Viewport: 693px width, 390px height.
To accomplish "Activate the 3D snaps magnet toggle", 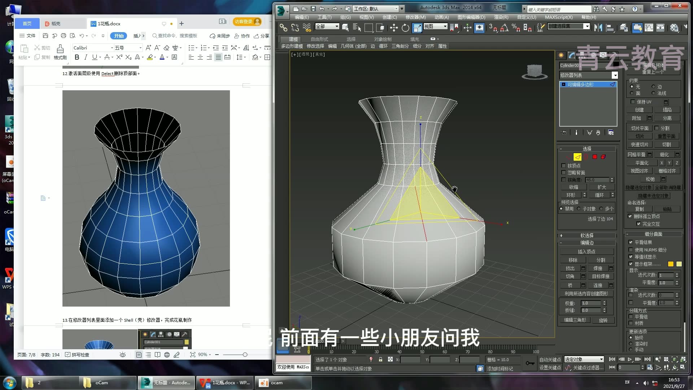I will [493, 28].
